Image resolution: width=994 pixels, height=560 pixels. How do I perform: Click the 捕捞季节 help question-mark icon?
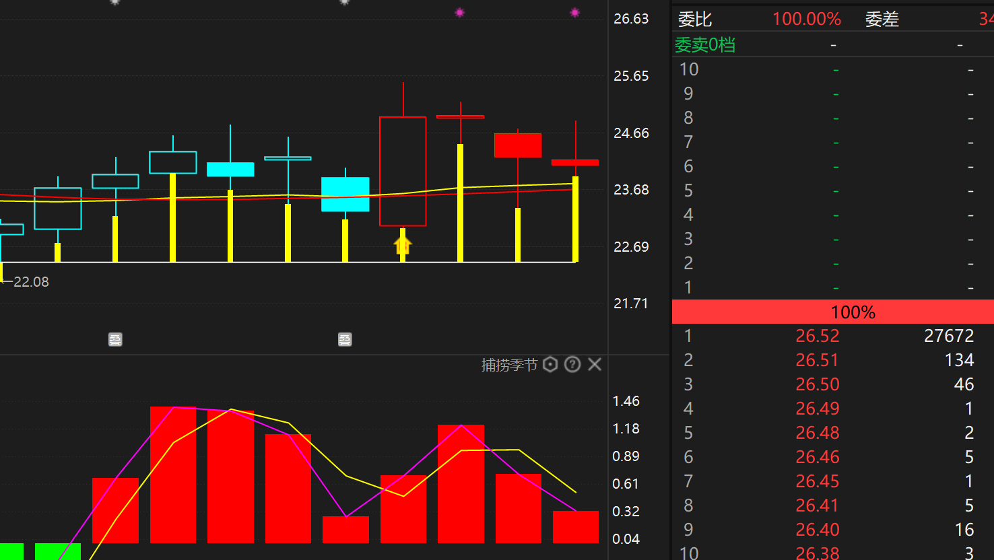[572, 365]
